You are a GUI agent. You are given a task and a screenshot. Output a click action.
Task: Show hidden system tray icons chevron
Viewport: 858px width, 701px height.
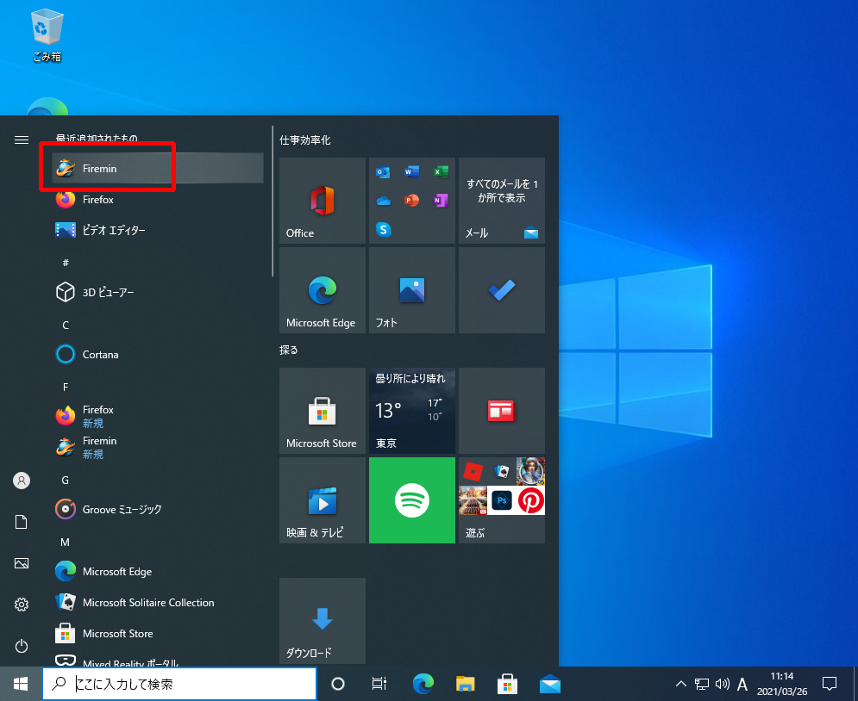pos(680,685)
